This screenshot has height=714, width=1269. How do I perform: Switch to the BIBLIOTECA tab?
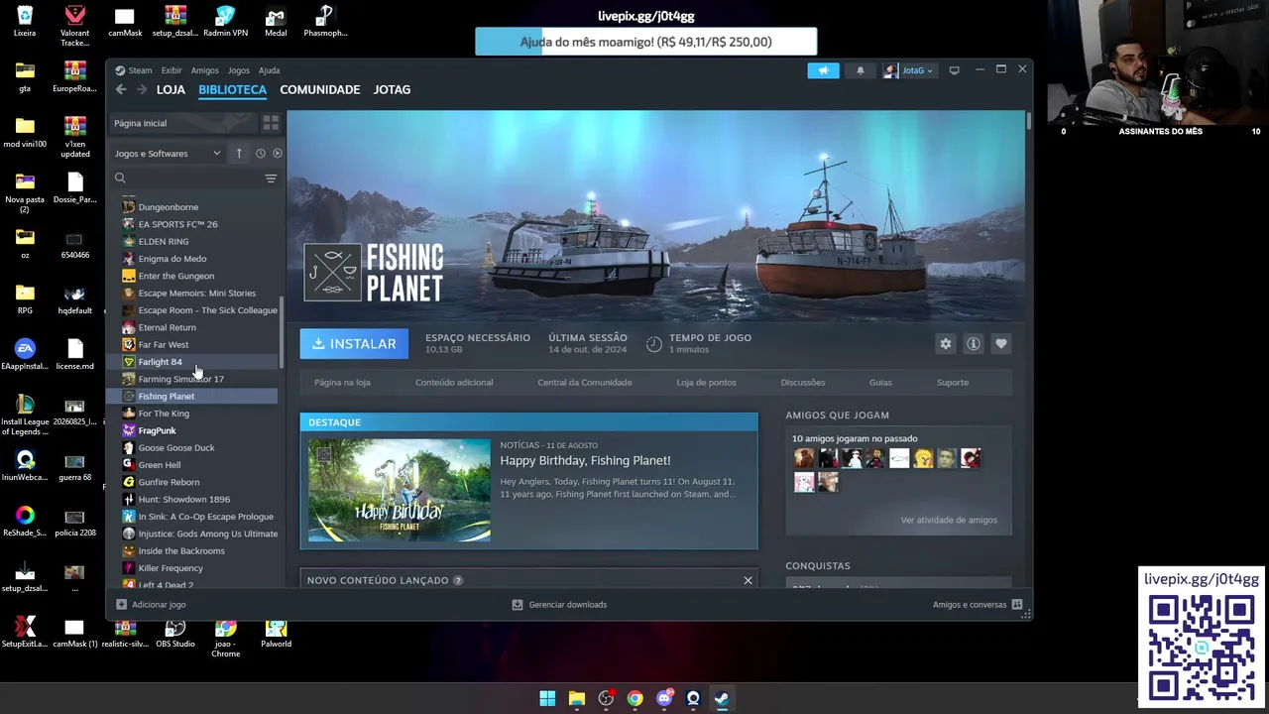(232, 89)
